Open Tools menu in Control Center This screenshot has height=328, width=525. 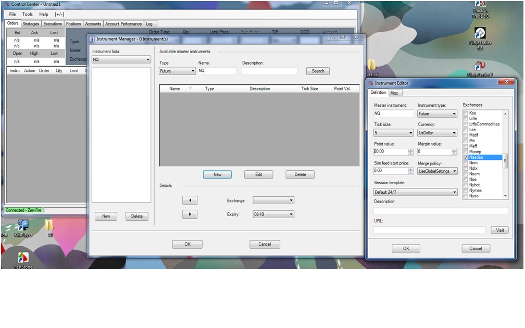(x=28, y=14)
